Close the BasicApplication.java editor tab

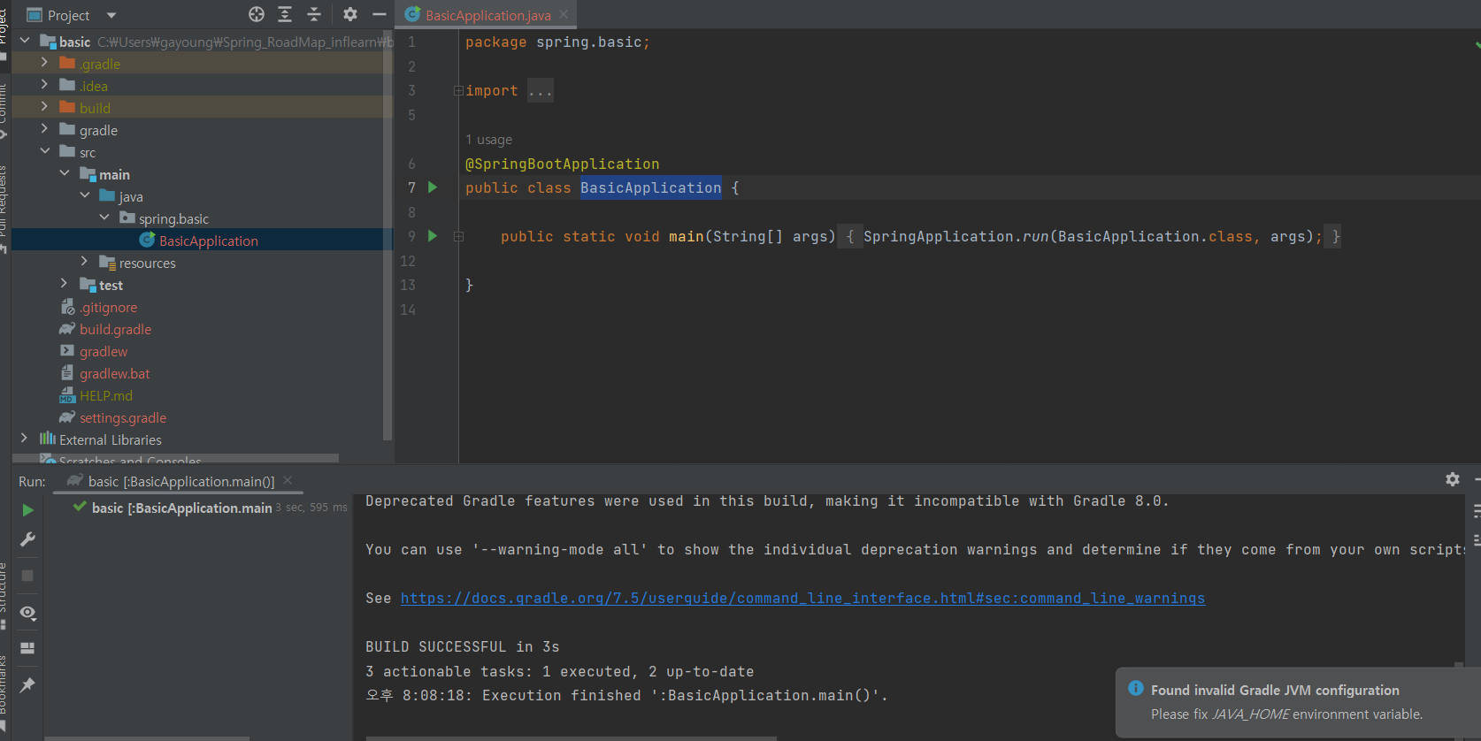[x=564, y=14]
